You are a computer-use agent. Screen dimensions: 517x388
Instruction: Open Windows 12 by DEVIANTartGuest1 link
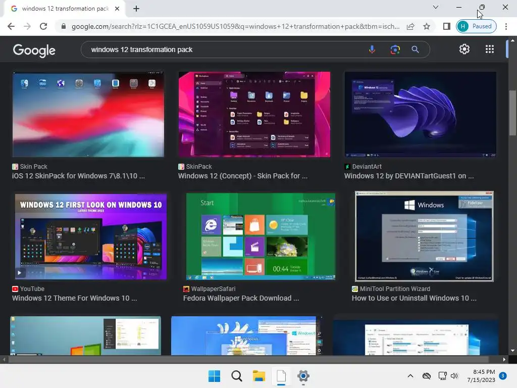(x=409, y=176)
